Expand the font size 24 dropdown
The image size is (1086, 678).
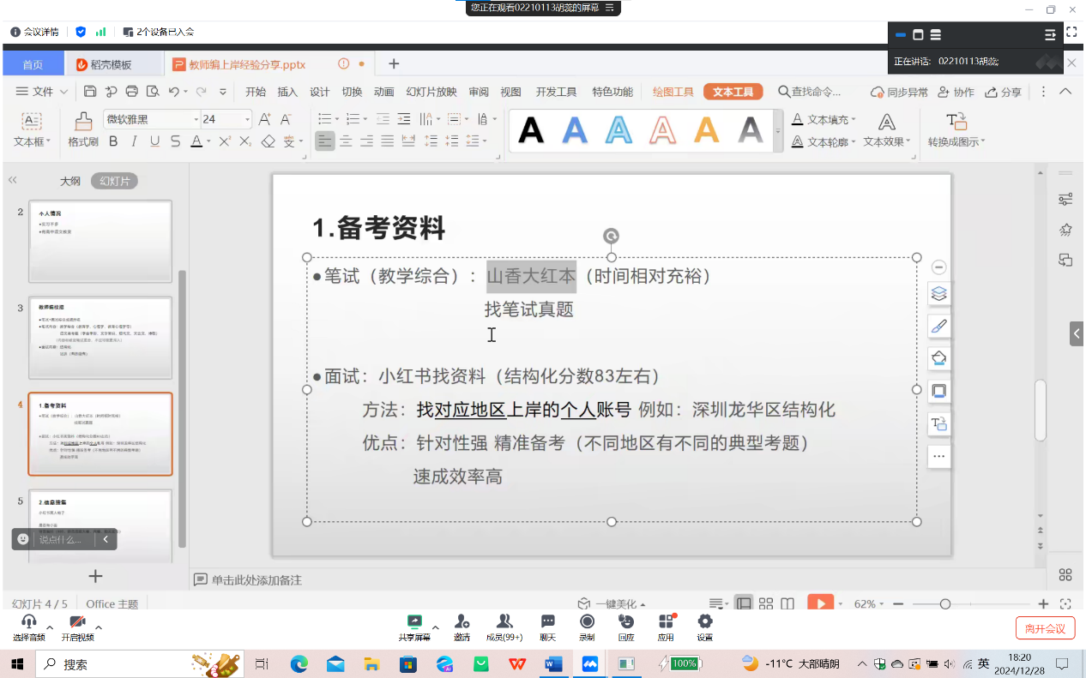tap(248, 119)
